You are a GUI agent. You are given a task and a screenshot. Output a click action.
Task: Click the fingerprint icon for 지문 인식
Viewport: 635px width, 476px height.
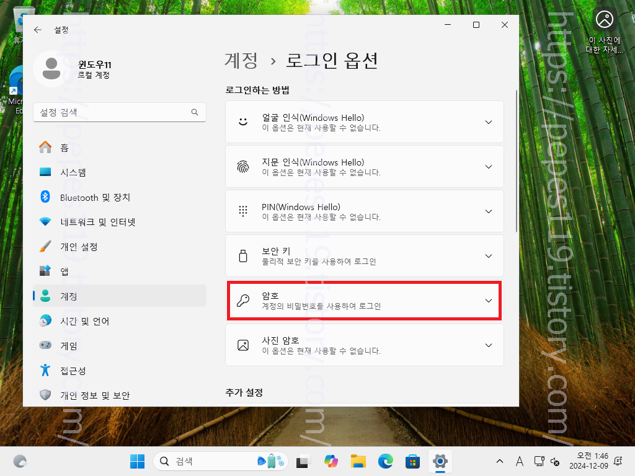243,166
